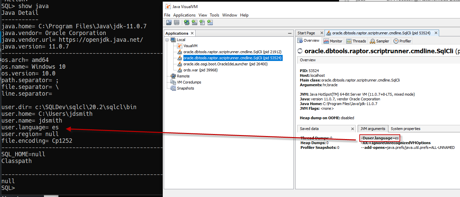Image resolution: width=460 pixels, height=197 pixels.
Task: Click the Java icon beside ords.war
Action: click(x=180, y=70)
